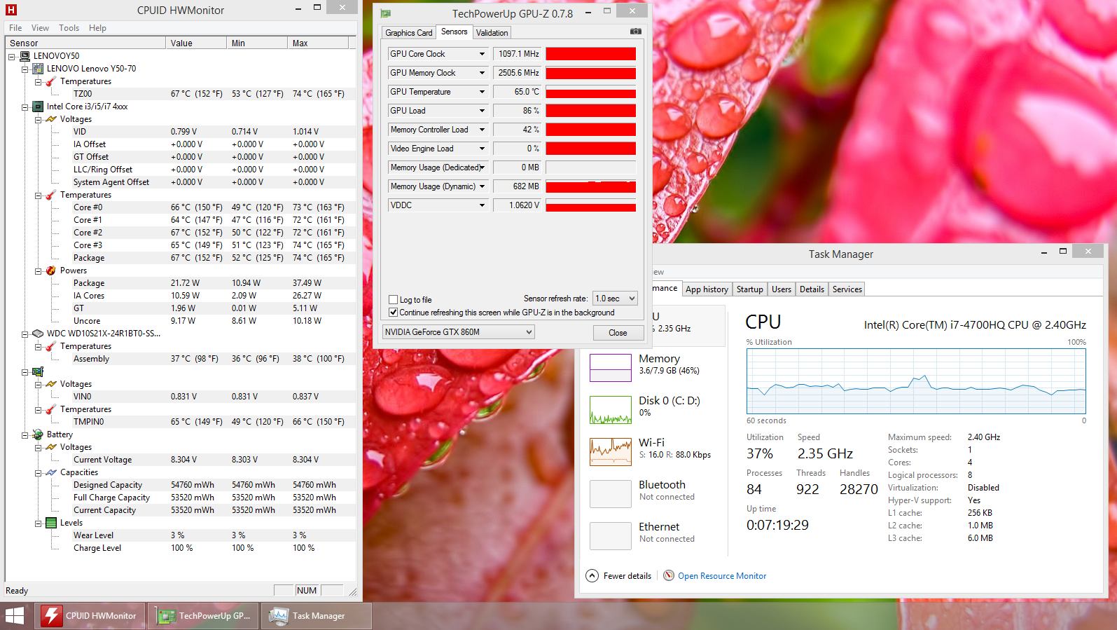1117x630 pixels.
Task: Open the Details tab in Task Manager
Action: [812, 289]
